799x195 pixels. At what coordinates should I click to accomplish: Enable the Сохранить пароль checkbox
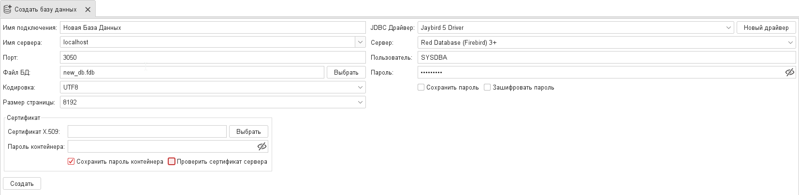421,87
